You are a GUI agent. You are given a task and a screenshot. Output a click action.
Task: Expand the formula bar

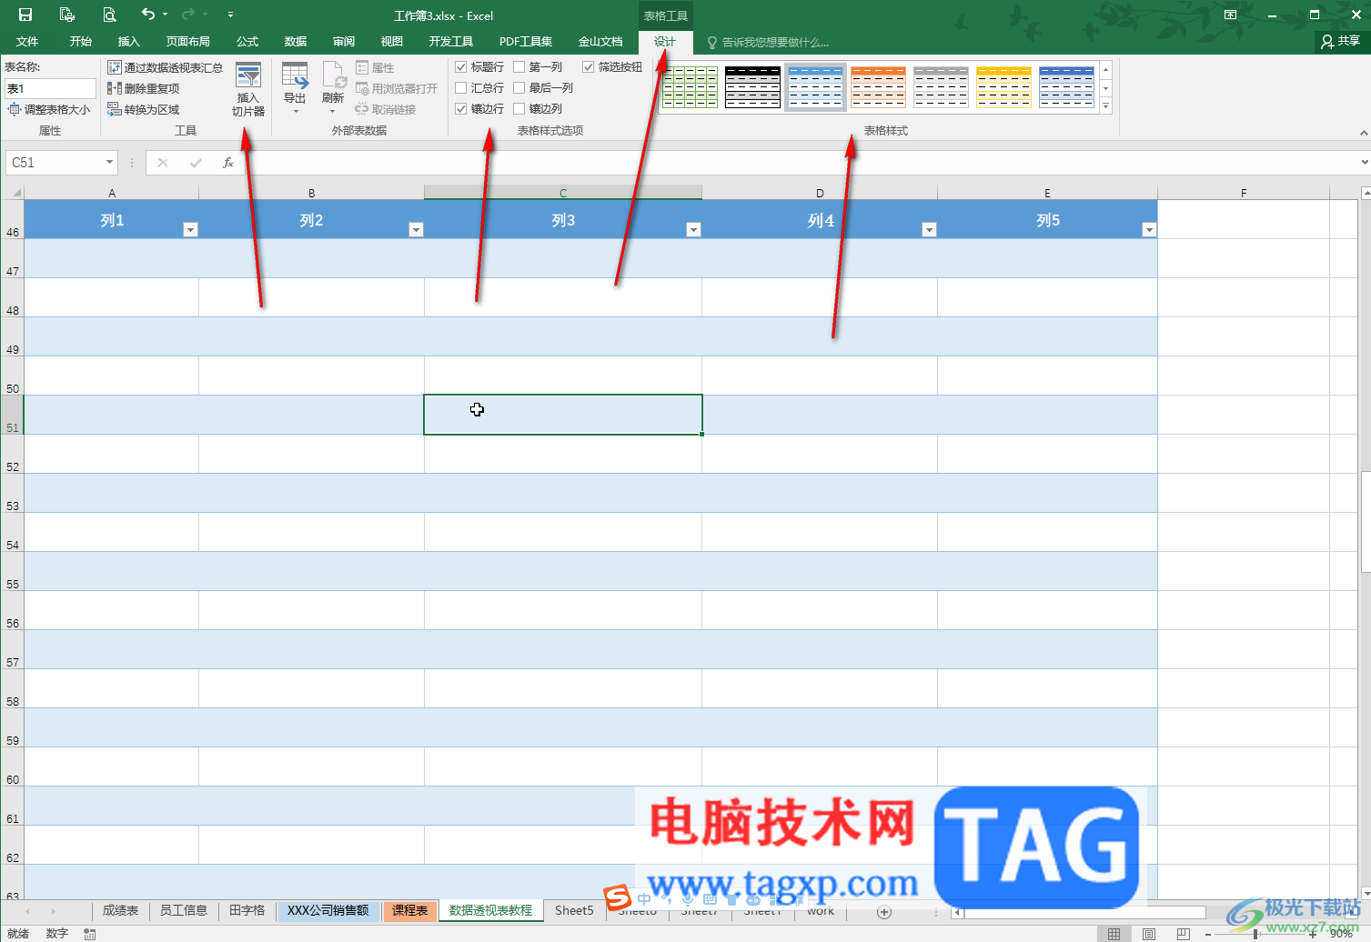coord(1364,162)
